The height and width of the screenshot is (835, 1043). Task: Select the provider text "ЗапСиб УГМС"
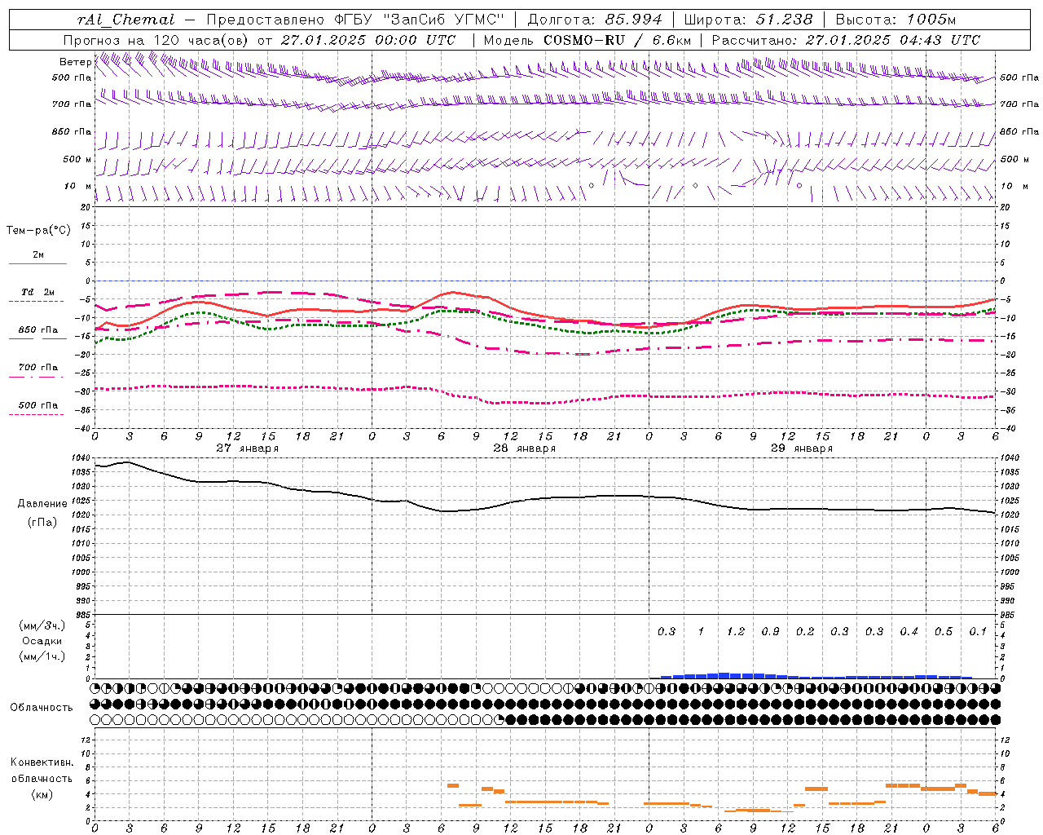(x=442, y=20)
